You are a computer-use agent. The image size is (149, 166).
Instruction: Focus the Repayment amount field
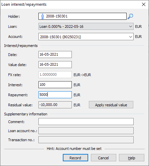pyautogui.click(x=55, y=95)
